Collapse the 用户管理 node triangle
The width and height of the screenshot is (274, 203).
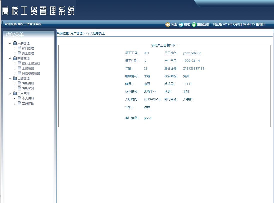click(x=9, y=93)
